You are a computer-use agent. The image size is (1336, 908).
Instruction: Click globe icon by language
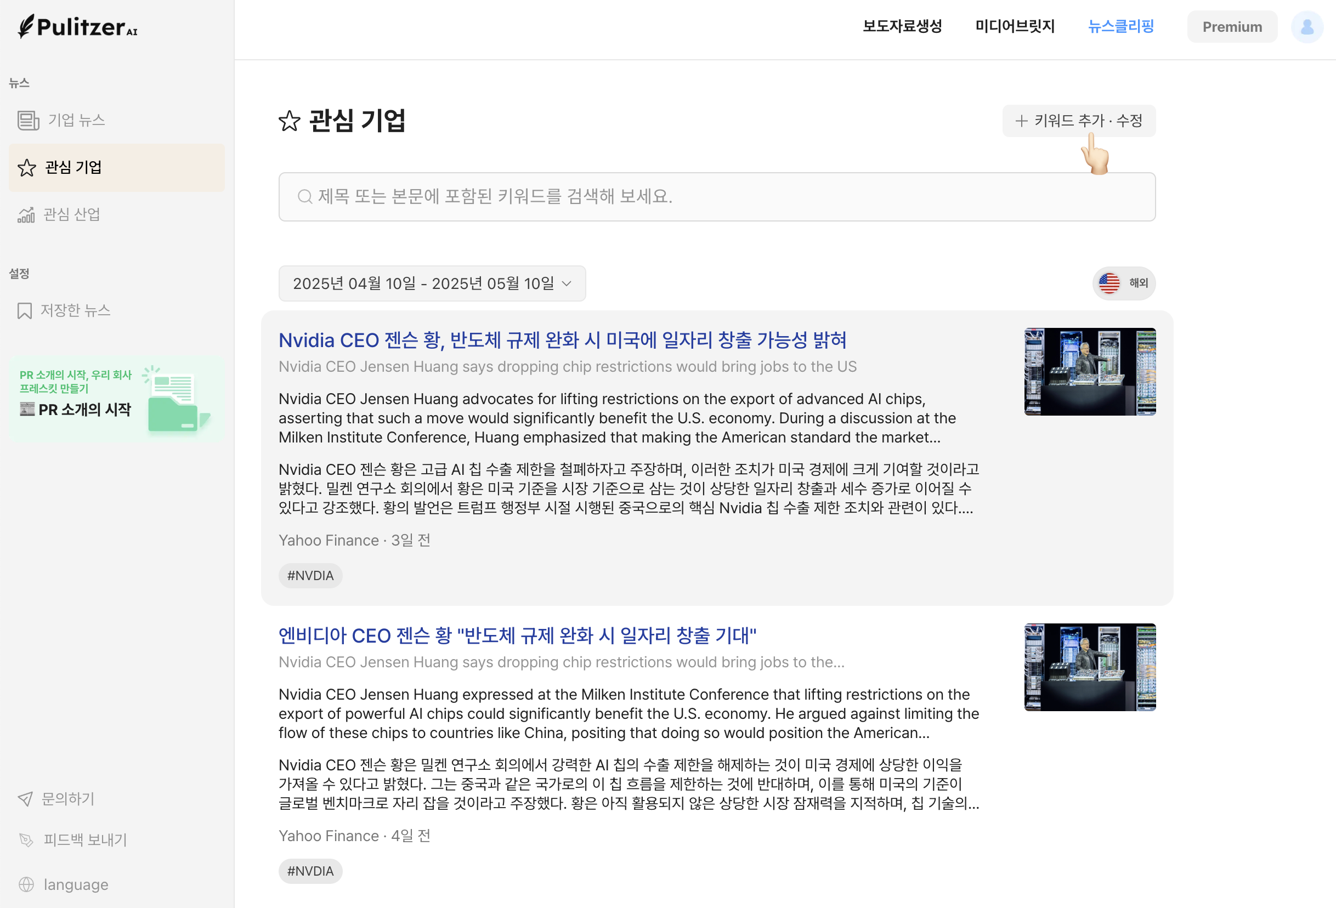pos(26,884)
